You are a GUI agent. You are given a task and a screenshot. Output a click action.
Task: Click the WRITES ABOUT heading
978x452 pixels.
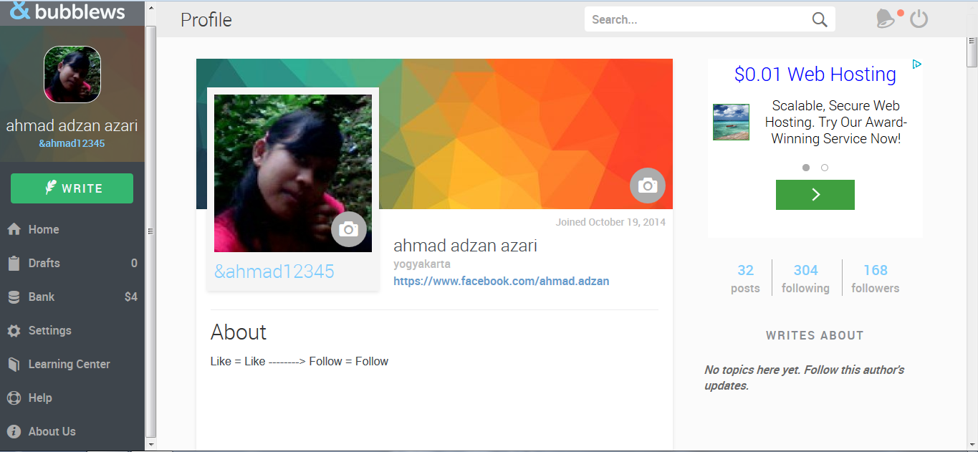pyautogui.click(x=815, y=335)
